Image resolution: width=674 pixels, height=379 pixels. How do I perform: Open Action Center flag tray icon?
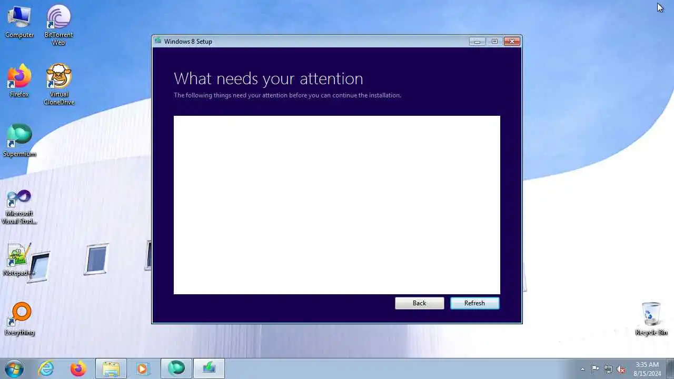click(595, 369)
